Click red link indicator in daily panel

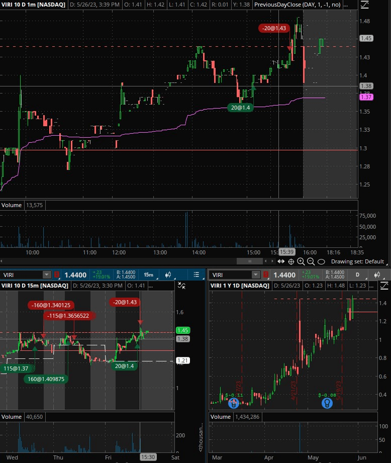pyautogui.click(x=266, y=275)
